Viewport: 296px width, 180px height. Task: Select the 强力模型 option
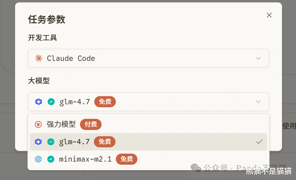coord(61,124)
